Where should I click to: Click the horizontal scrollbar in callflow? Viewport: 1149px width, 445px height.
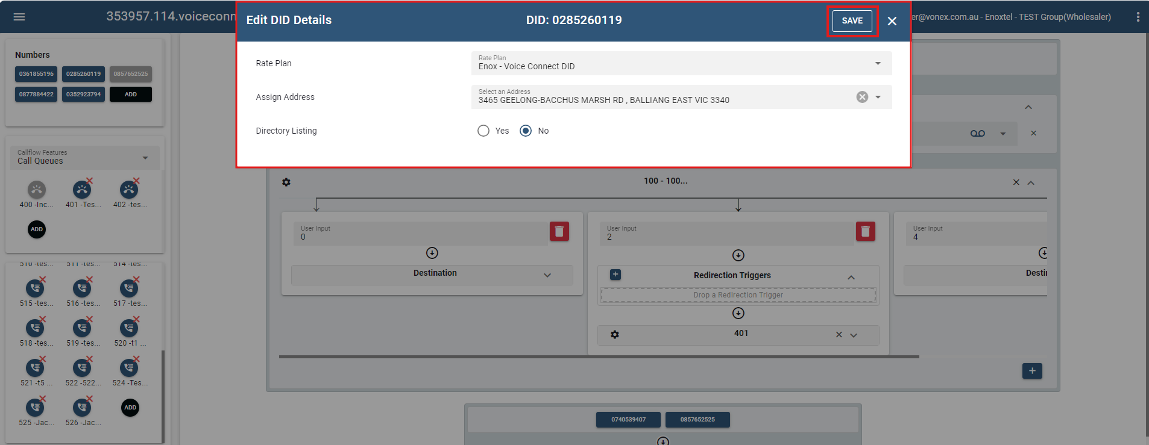pyautogui.click(x=599, y=356)
